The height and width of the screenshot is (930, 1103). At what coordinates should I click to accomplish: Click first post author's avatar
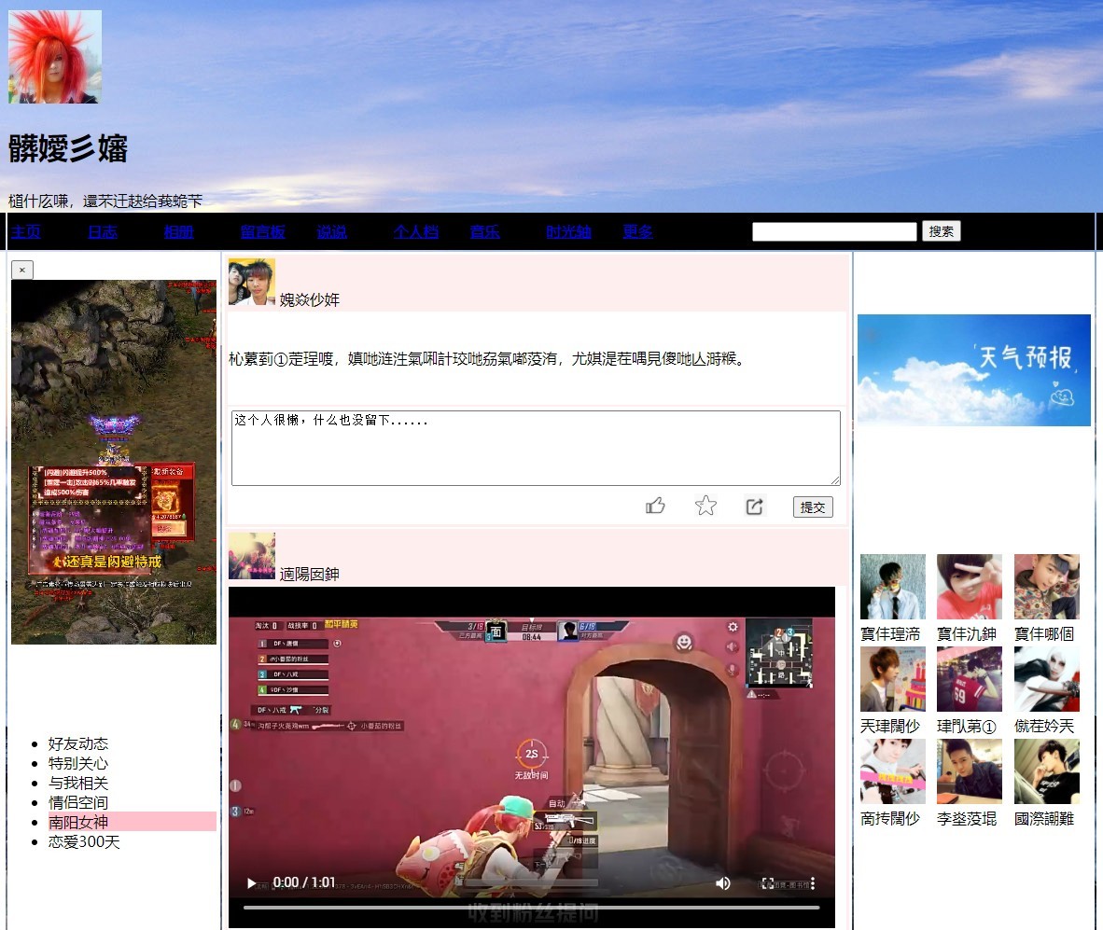pyautogui.click(x=252, y=282)
